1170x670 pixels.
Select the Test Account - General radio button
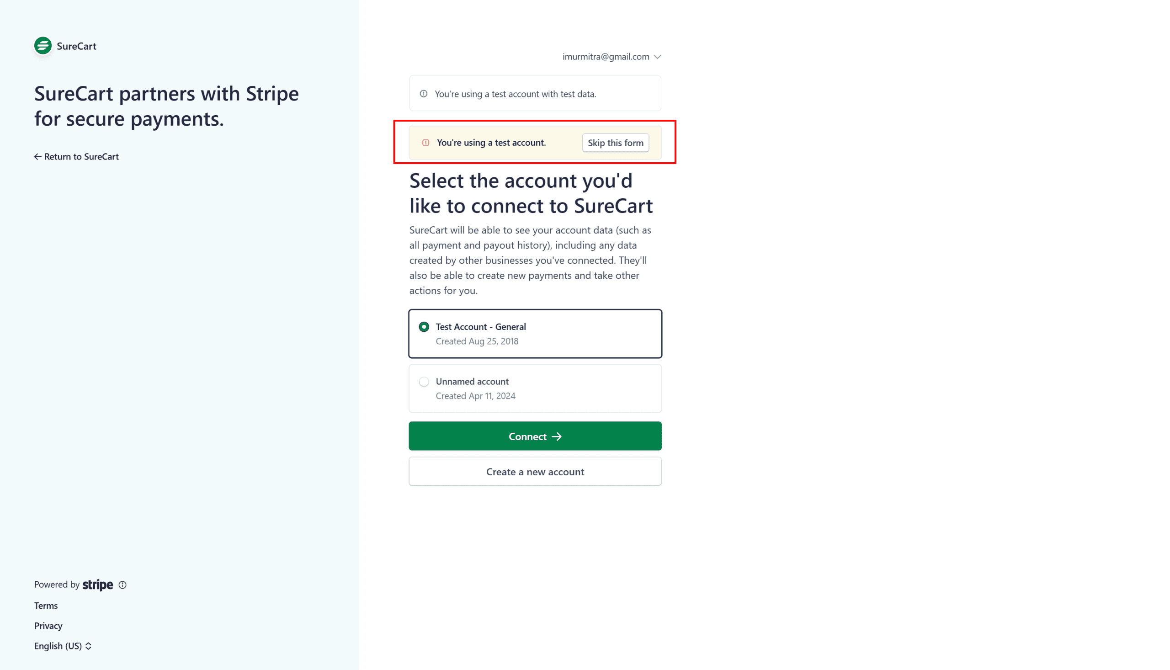pyautogui.click(x=424, y=327)
